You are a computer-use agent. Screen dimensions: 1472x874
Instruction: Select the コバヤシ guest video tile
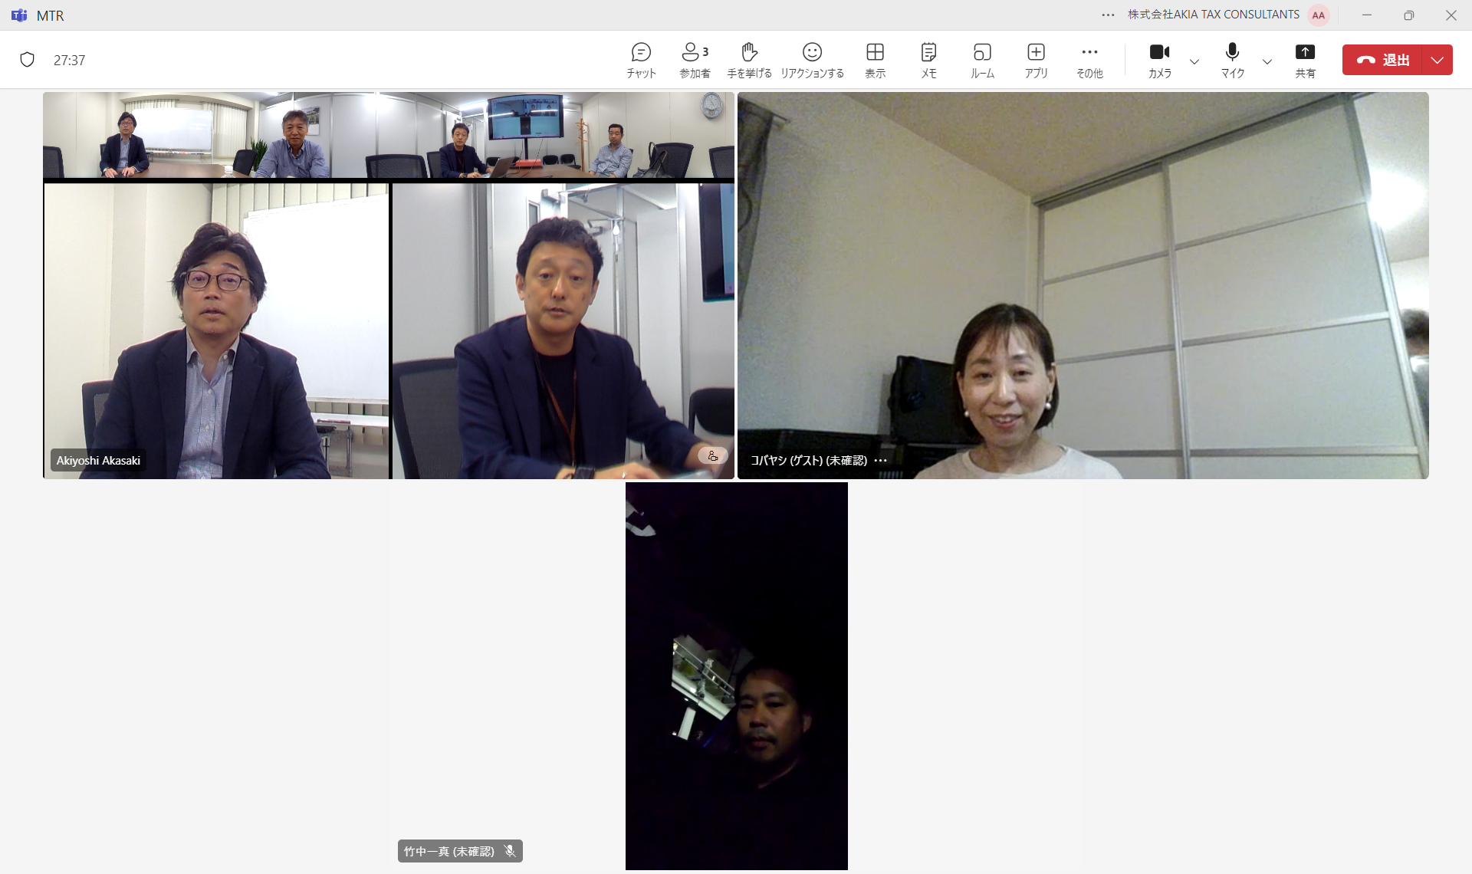click(x=1083, y=285)
